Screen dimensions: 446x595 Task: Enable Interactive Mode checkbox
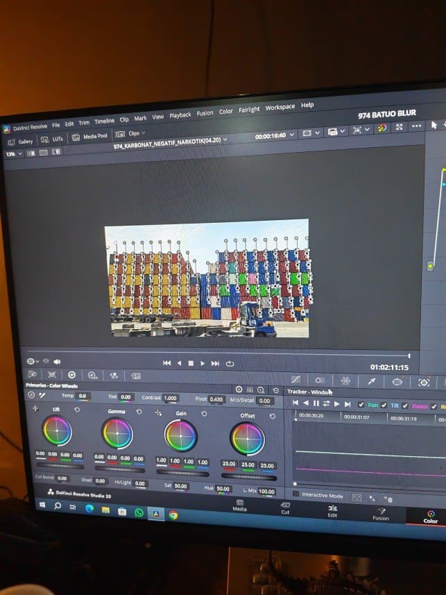(295, 494)
